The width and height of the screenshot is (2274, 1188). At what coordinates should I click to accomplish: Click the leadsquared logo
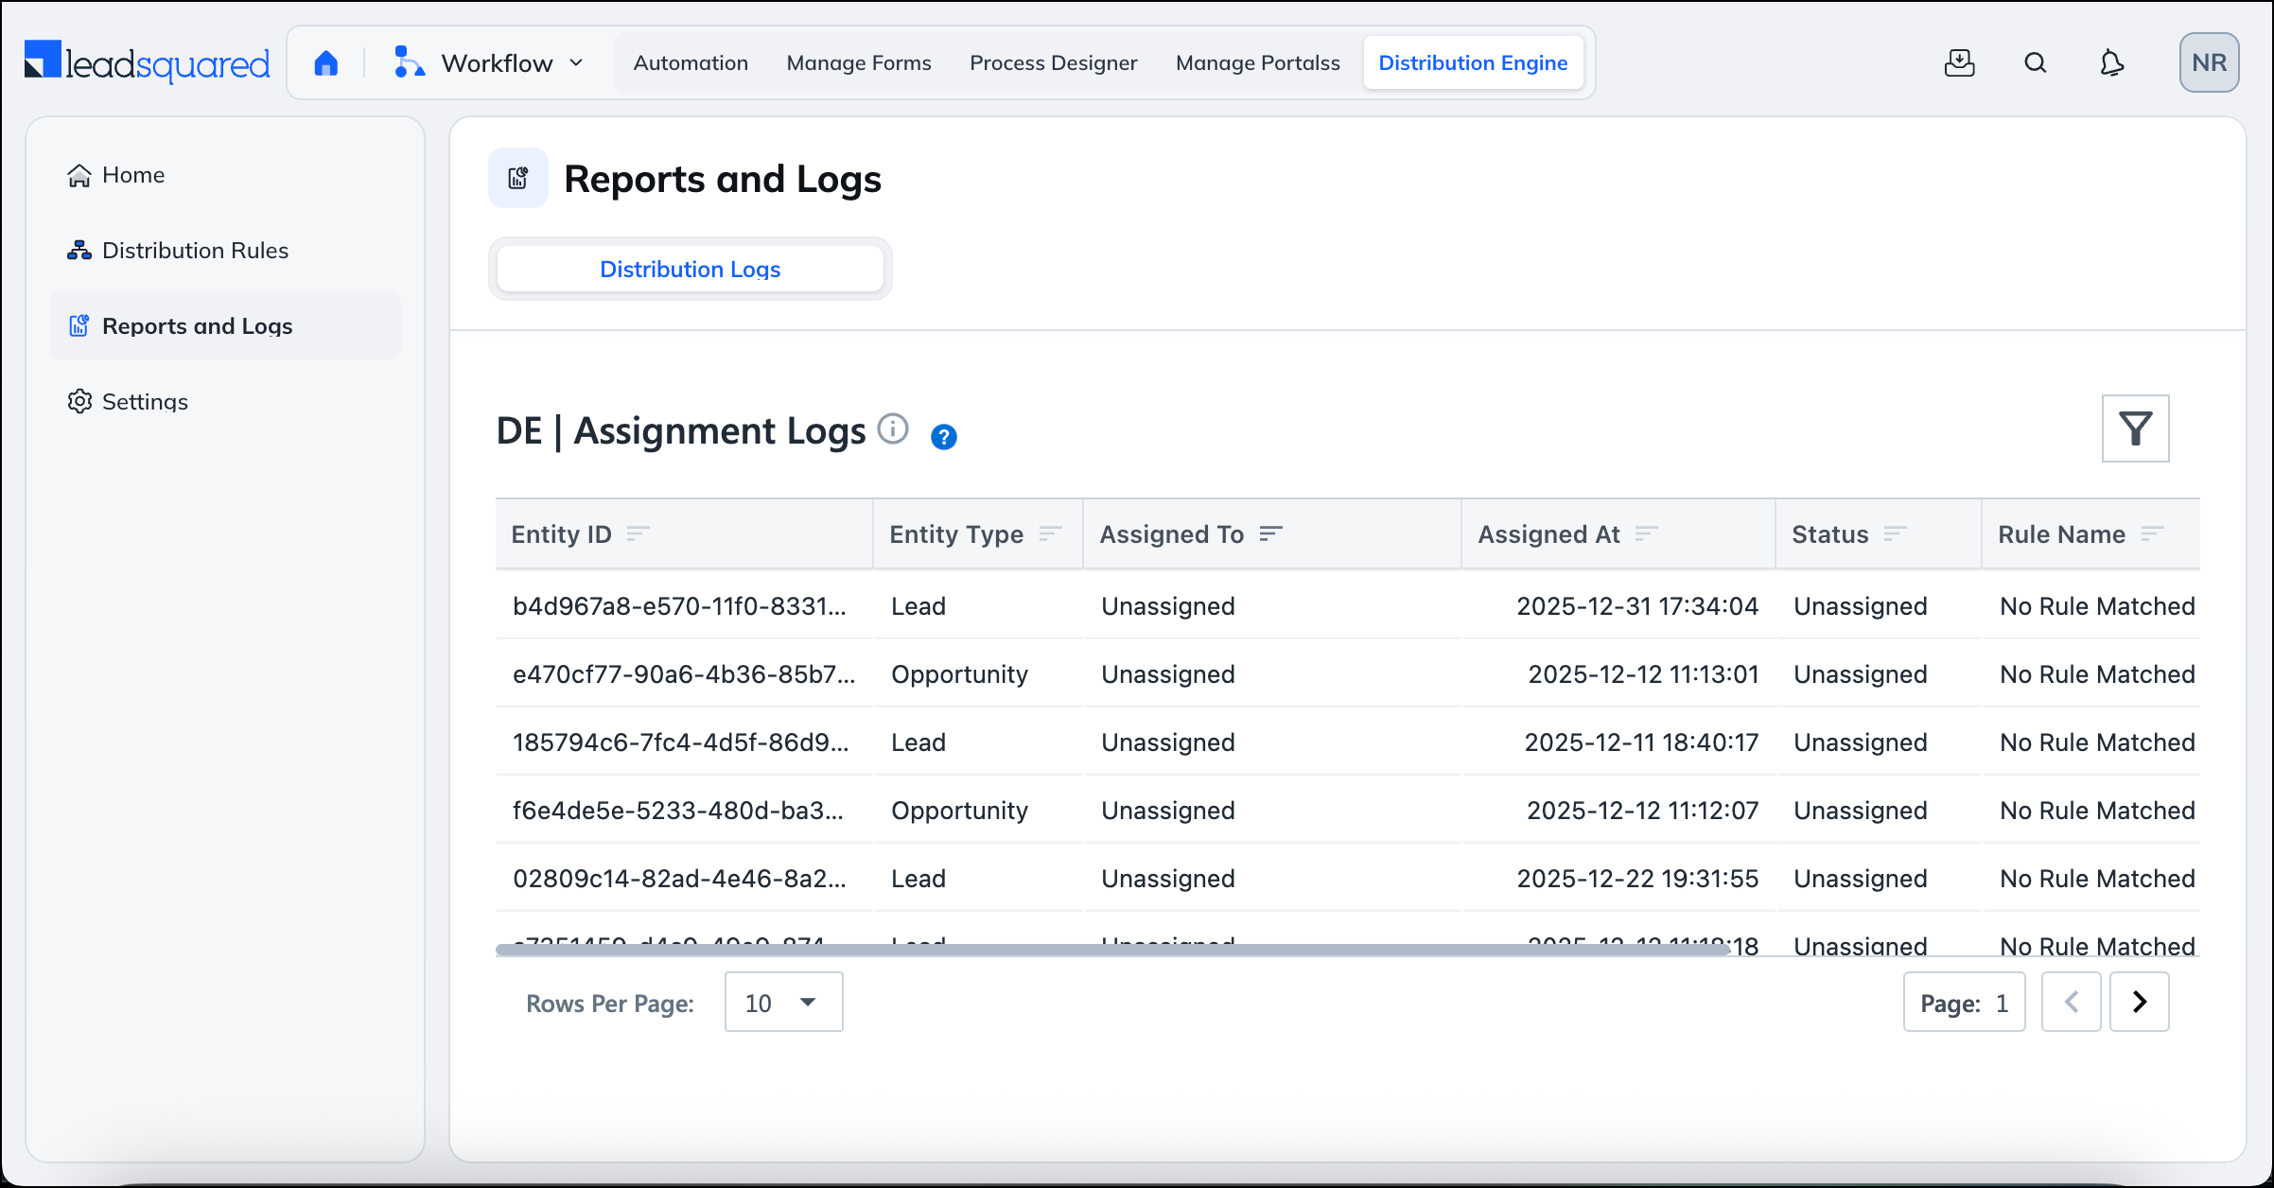coord(147,61)
